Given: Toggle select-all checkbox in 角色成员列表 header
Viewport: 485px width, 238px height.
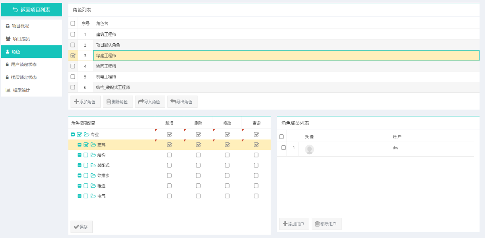Looking at the screenshot, I should click(282, 136).
